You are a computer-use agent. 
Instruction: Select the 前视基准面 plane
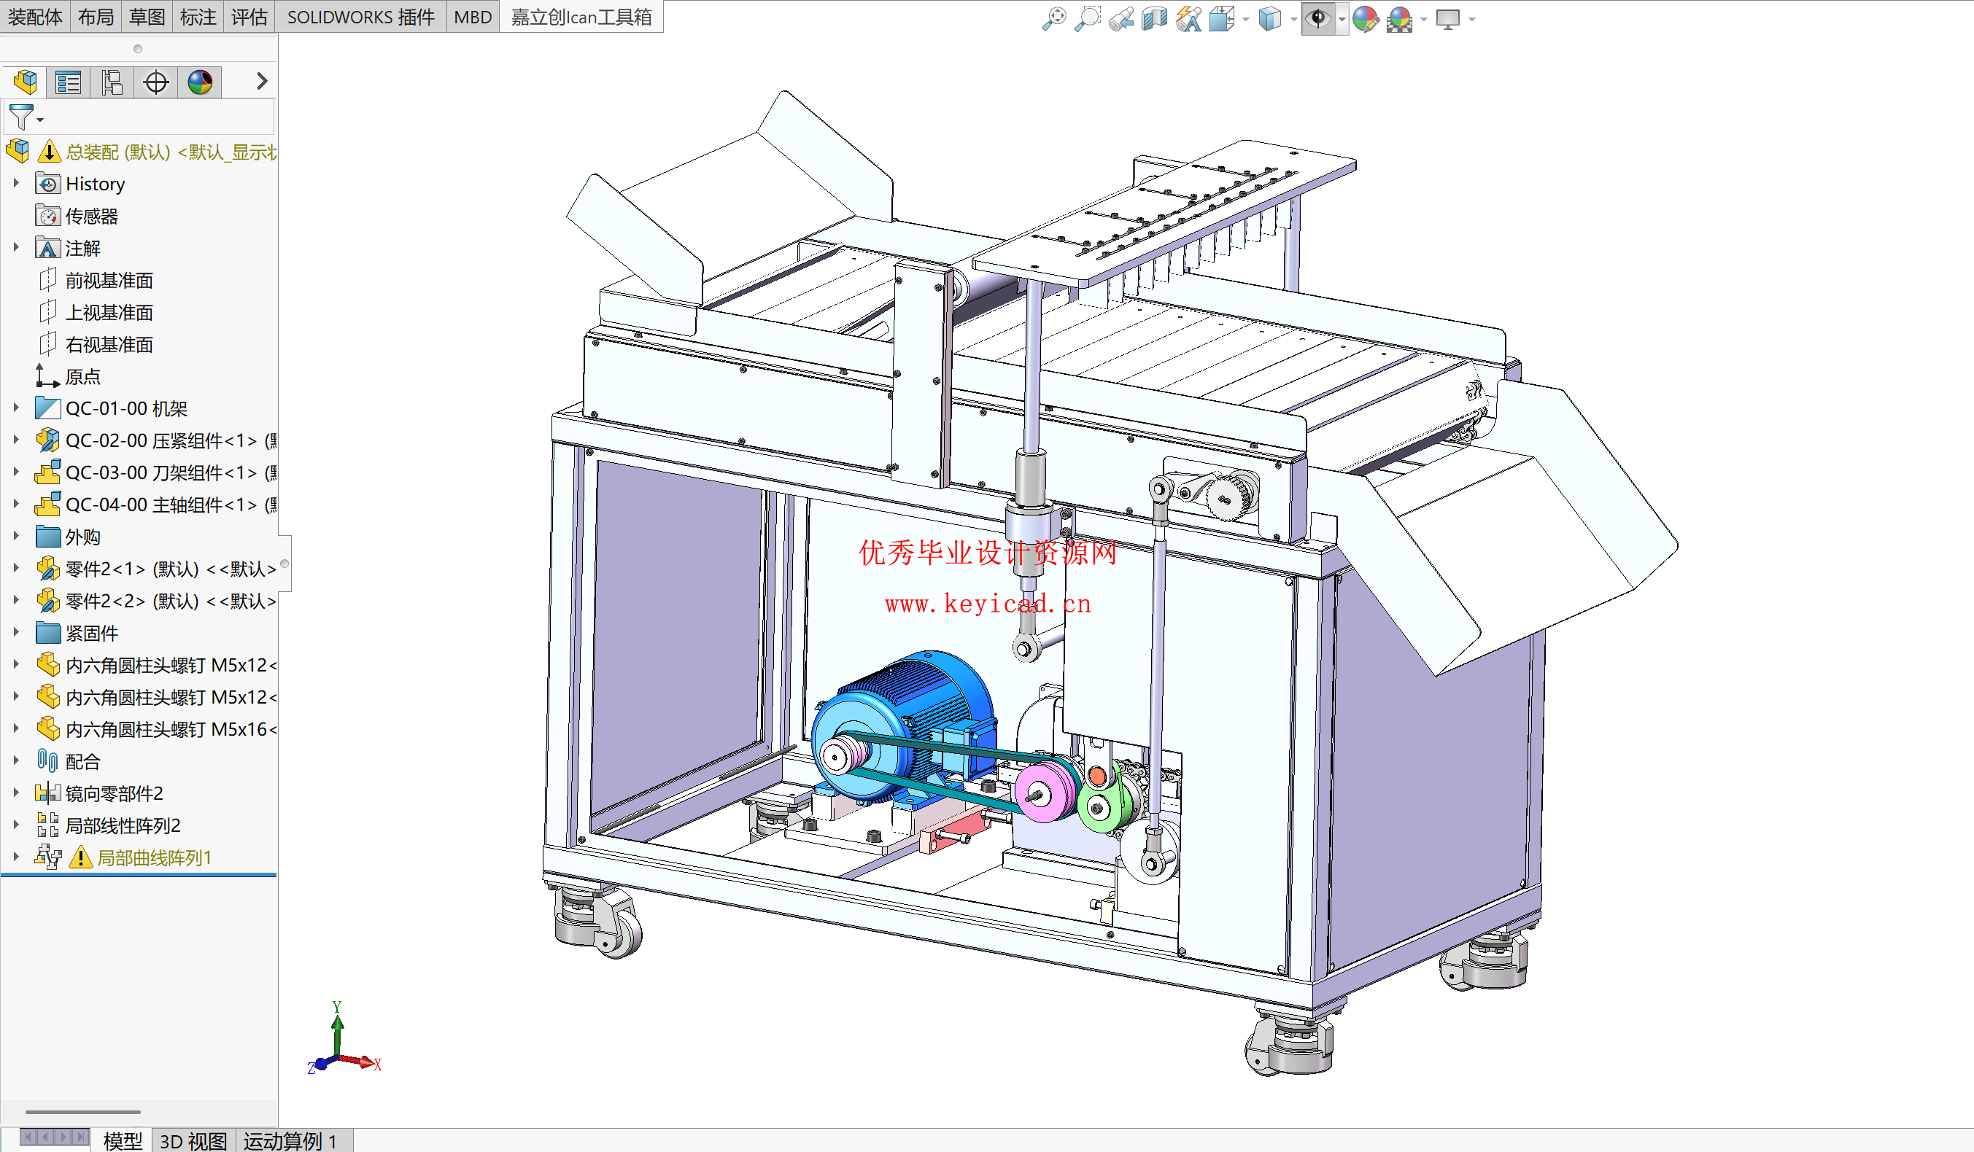(x=94, y=279)
